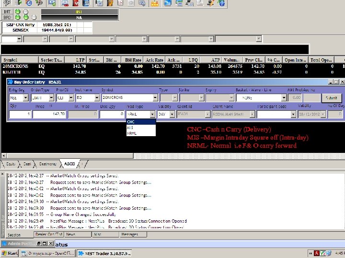Open the Dealer Ord/Trd message tab
Screen dimensions: 345x258
[x=49, y=234]
